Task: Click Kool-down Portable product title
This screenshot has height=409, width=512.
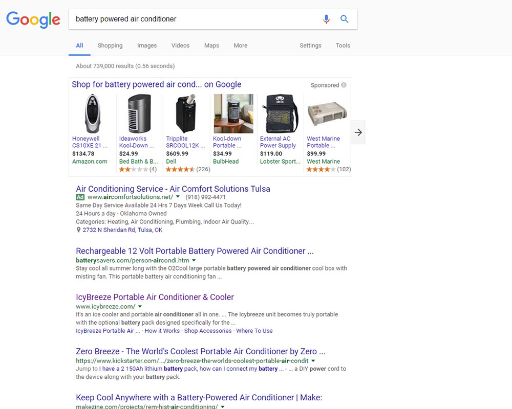Action: (227, 142)
